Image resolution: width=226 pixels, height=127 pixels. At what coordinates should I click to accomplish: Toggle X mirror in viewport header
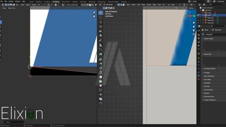(179, 8)
